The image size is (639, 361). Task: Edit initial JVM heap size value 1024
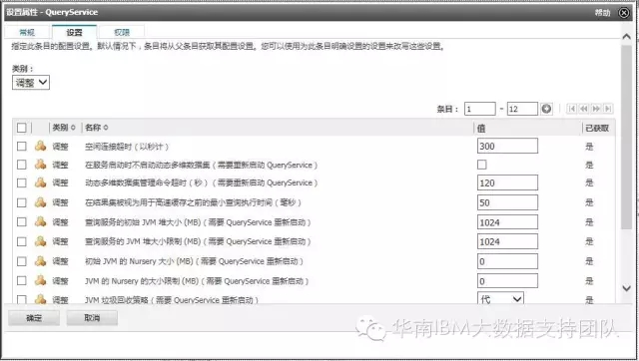click(507, 222)
